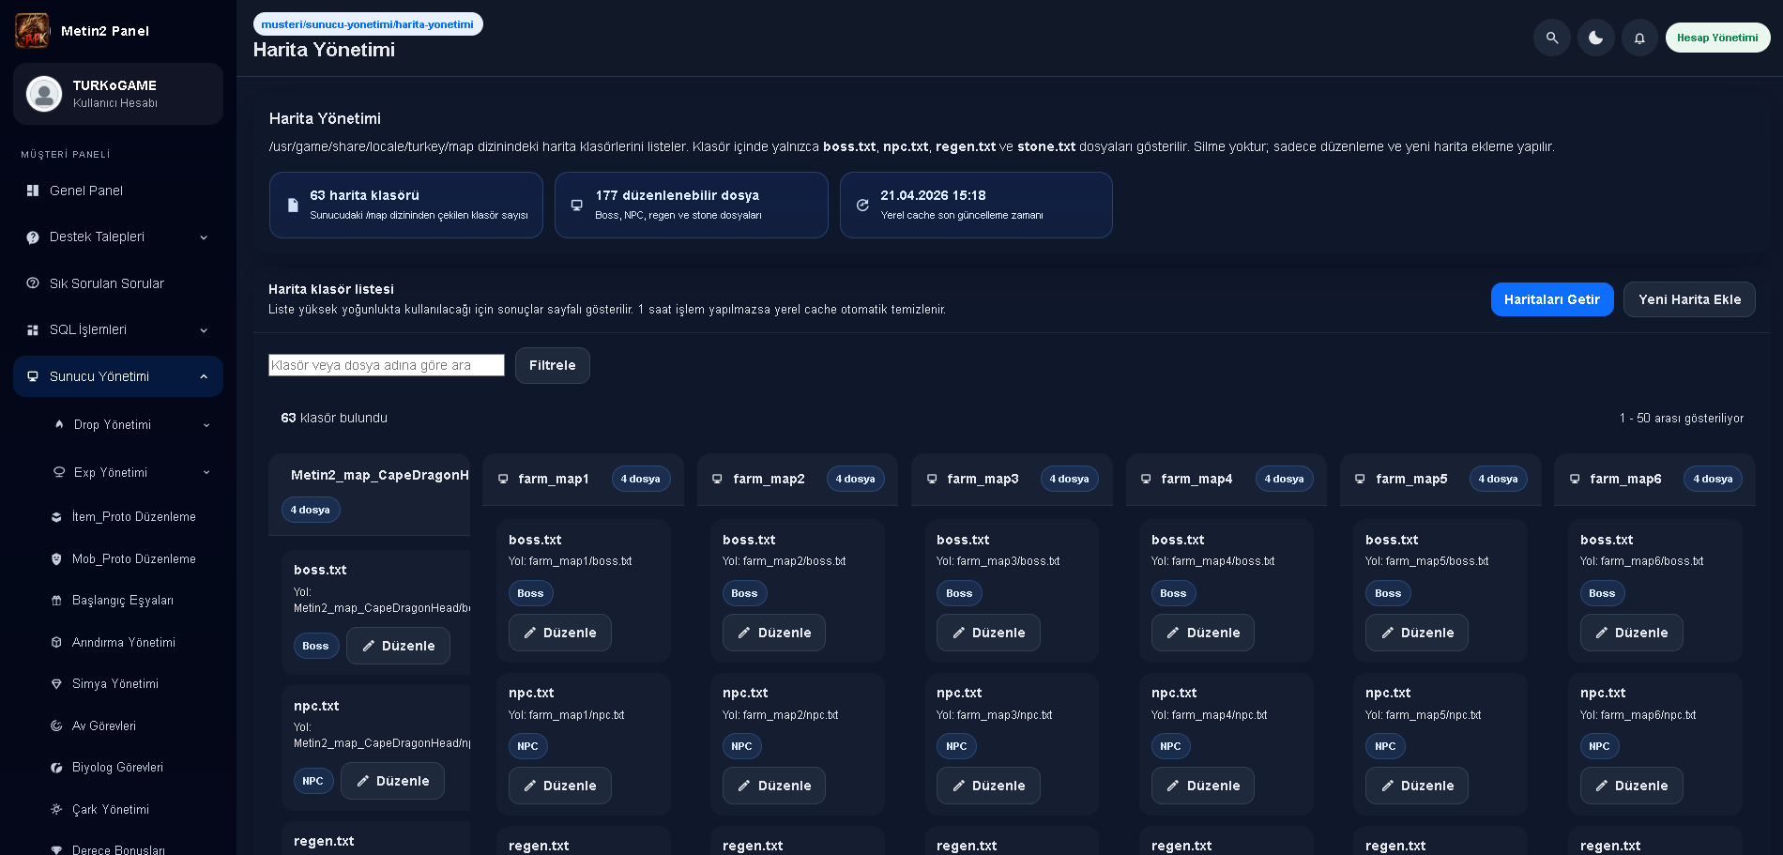
Task: Click the breadcrumb path pill
Action: click(x=368, y=24)
